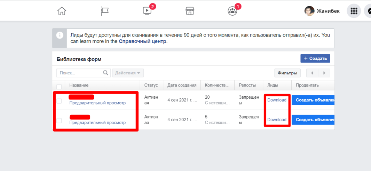This screenshot has height=171, width=371.
Task: Open the Pages flag icon
Action: [105, 11]
